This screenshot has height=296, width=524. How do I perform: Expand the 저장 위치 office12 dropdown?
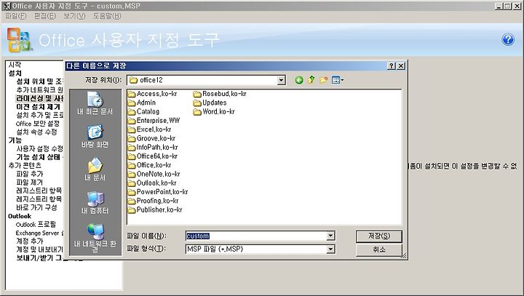coord(282,80)
